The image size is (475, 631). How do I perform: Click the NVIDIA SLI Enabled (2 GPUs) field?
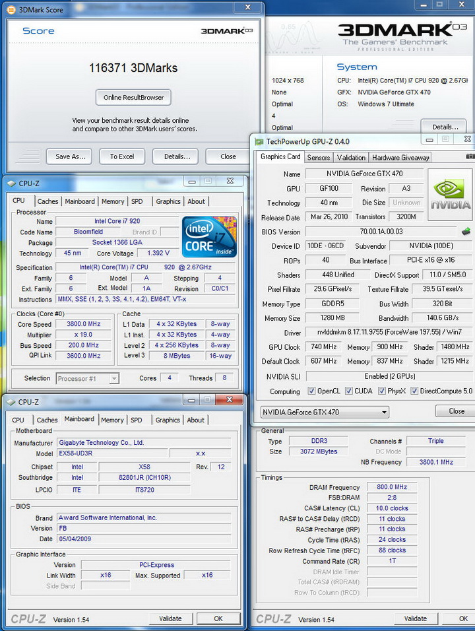pos(389,376)
